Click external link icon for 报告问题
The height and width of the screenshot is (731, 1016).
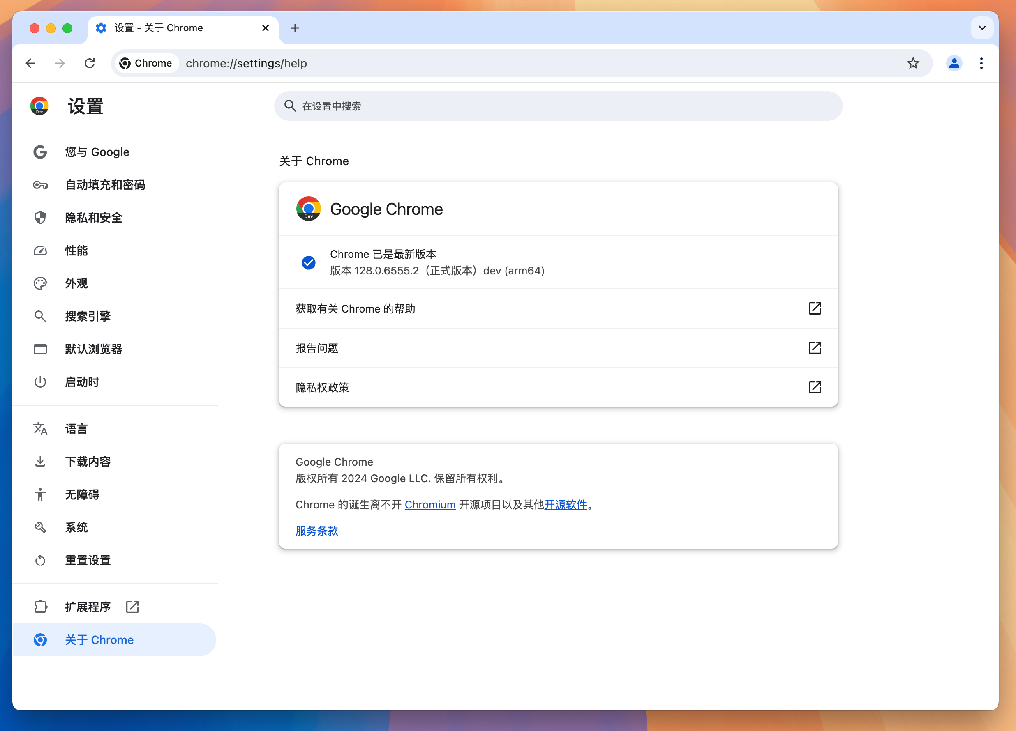815,348
